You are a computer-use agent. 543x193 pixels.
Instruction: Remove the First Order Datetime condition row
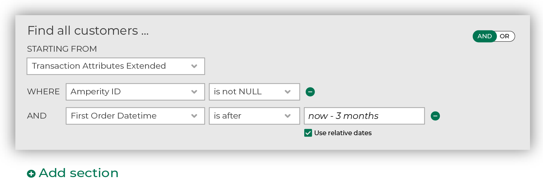click(x=435, y=116)
